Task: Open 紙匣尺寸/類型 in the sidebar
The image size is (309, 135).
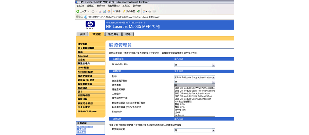Action: (x=91, y=103)
